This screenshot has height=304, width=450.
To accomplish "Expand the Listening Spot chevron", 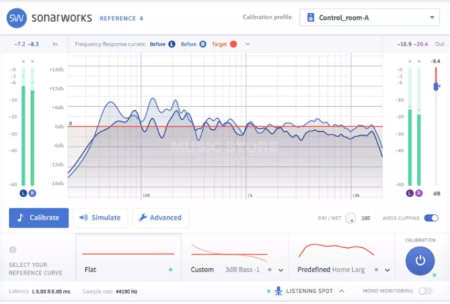I will (x=342, y=291).
